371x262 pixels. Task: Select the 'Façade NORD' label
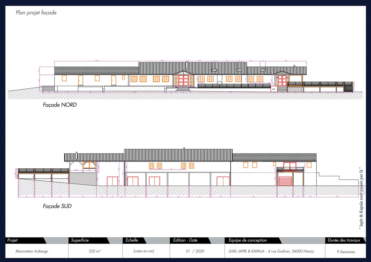click(60, 105)
